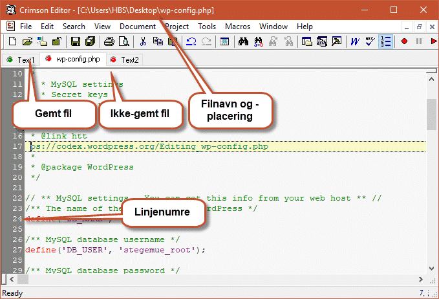Place cursor in codex.wordpress.org line 17
This screenshot has height=299, width=439.
coord(149,146)
